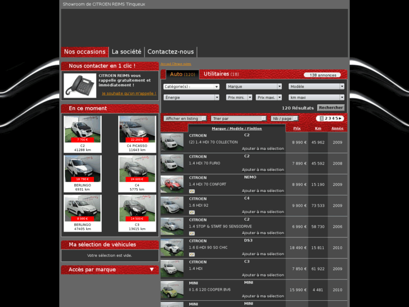Open the BERLINGO 47405 km thumbnail
This screenshot has width=409, height=307.
click(x=83, y=213)
